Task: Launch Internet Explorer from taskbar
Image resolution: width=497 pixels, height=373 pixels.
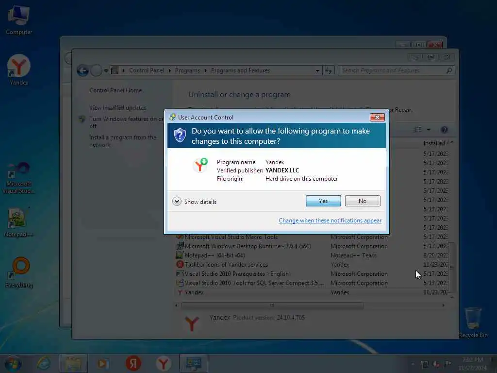Action: 43,363
